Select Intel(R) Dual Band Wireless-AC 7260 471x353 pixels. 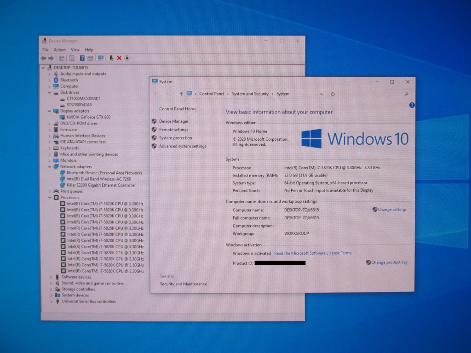coord(99,179)
